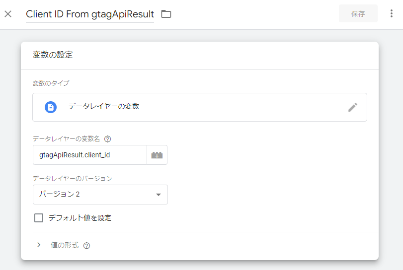403x270 pixels.
Task: Open the three-dot more options menu
Action: tap(392, 14)
